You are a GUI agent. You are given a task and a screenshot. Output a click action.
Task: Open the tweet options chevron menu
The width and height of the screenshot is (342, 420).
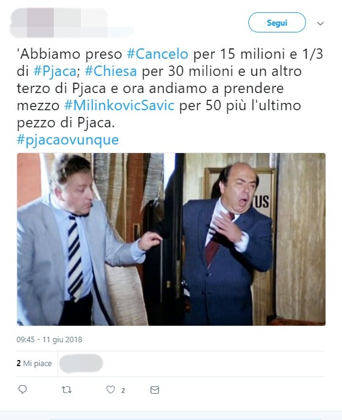321,23
